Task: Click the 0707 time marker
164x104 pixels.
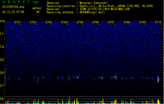Action: coord(111,22)
